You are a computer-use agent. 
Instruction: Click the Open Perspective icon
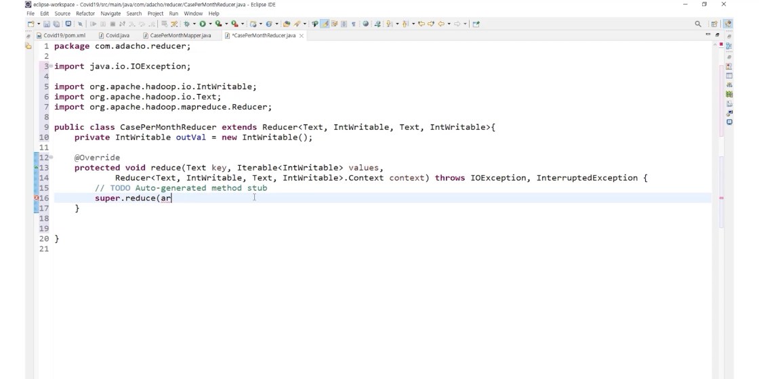pyautogui.click(x=714, y=24)
